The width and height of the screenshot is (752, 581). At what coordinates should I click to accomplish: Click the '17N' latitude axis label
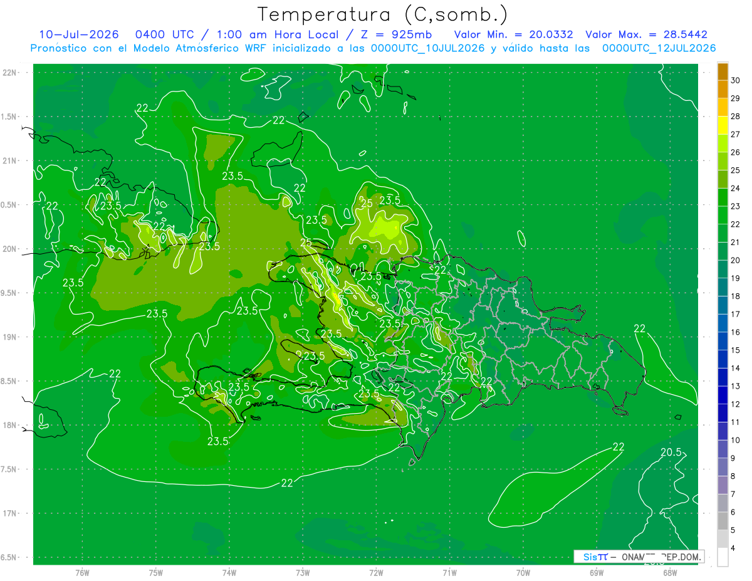9,514
